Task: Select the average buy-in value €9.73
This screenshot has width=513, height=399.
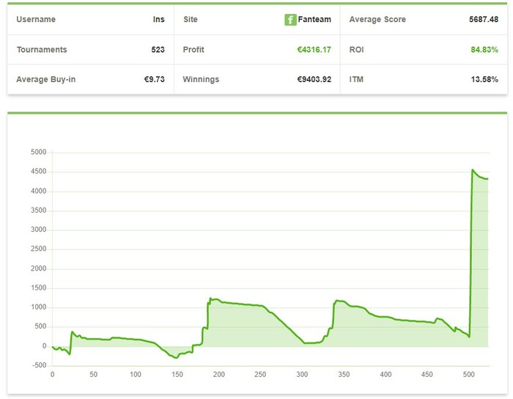Action: [x=155, y=79]
